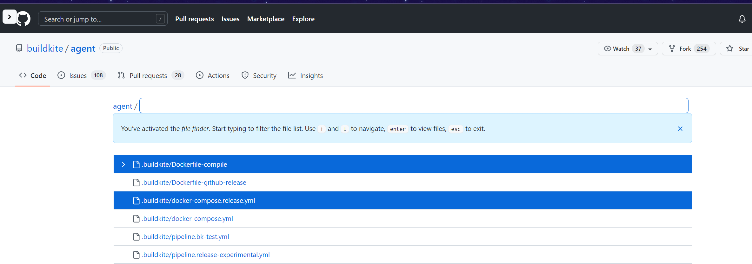Click the agent breadcrumb link

coord(123,106)
